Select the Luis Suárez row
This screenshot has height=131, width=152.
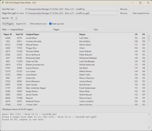click(74, 71)
